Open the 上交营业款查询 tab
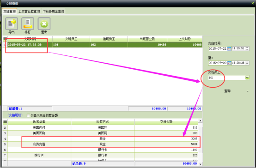 coord(29,12)
